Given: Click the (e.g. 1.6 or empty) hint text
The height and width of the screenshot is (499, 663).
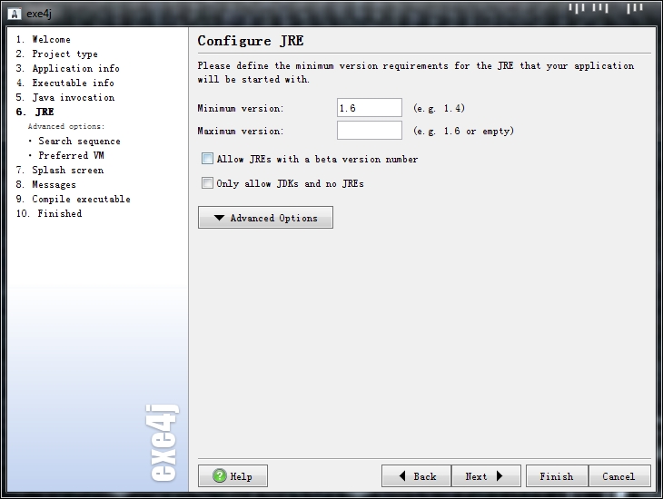Looking at the screenshot, I should click(x=464, y=131).
